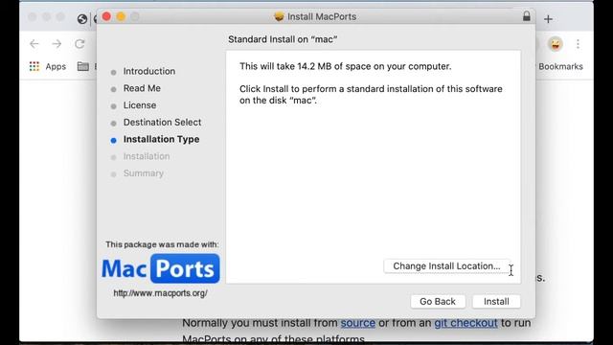Click the dimmed Summary step
The height and width of the screenshot is (345, 613).
[x=143, y=173]
